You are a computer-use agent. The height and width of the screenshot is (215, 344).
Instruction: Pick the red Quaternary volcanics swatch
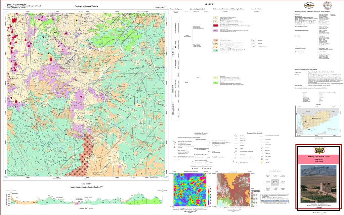[x=215, y=25]
